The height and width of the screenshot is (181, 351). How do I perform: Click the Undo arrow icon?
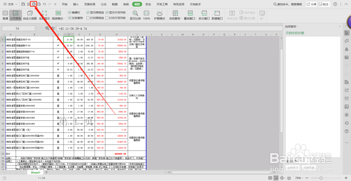(x=44, y=4)
